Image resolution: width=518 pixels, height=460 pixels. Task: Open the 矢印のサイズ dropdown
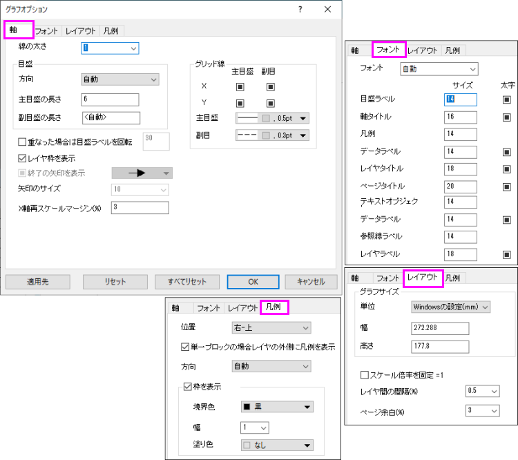pyautogui.click(x=140, y=190)
